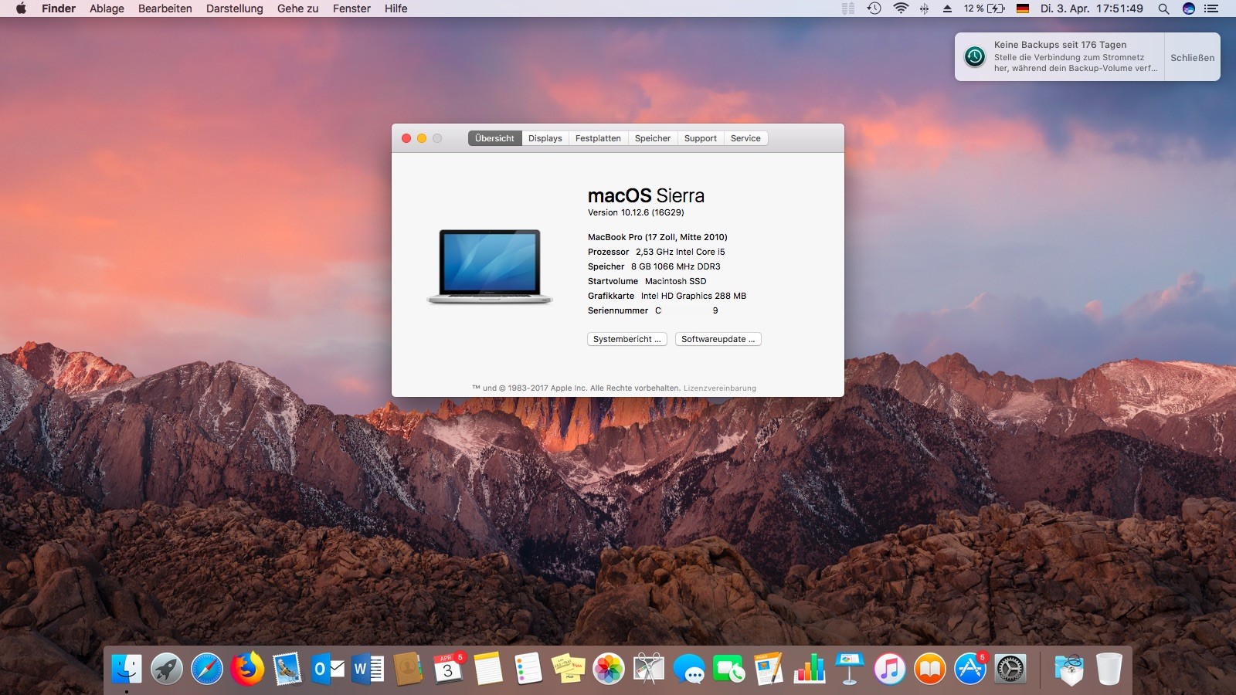Click the Softwareupdate button
Viewport: 1236px width, 695px height.
click(x=718, y=339)
